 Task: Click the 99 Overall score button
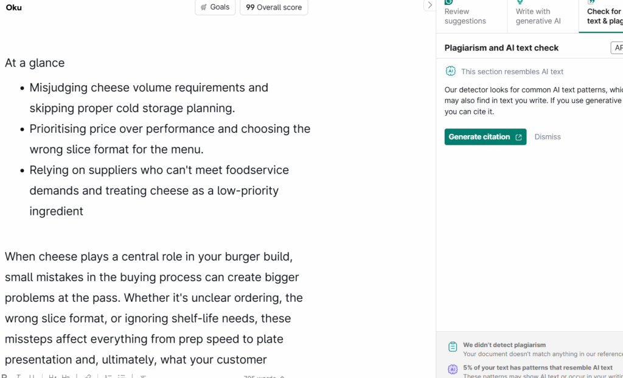point(274,7)
